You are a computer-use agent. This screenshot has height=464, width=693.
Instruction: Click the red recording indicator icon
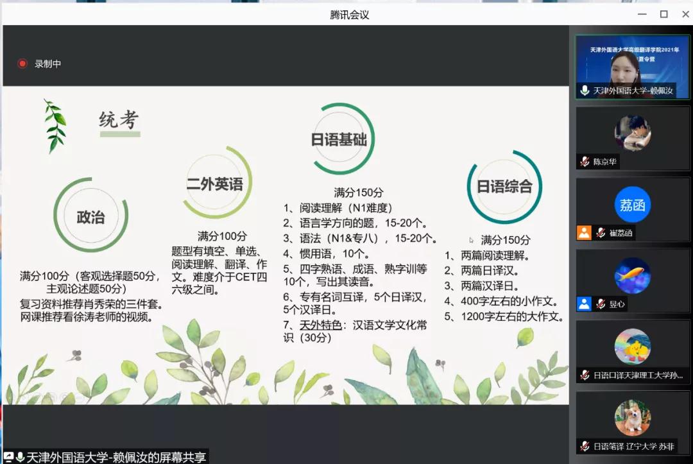pos(22,64)
